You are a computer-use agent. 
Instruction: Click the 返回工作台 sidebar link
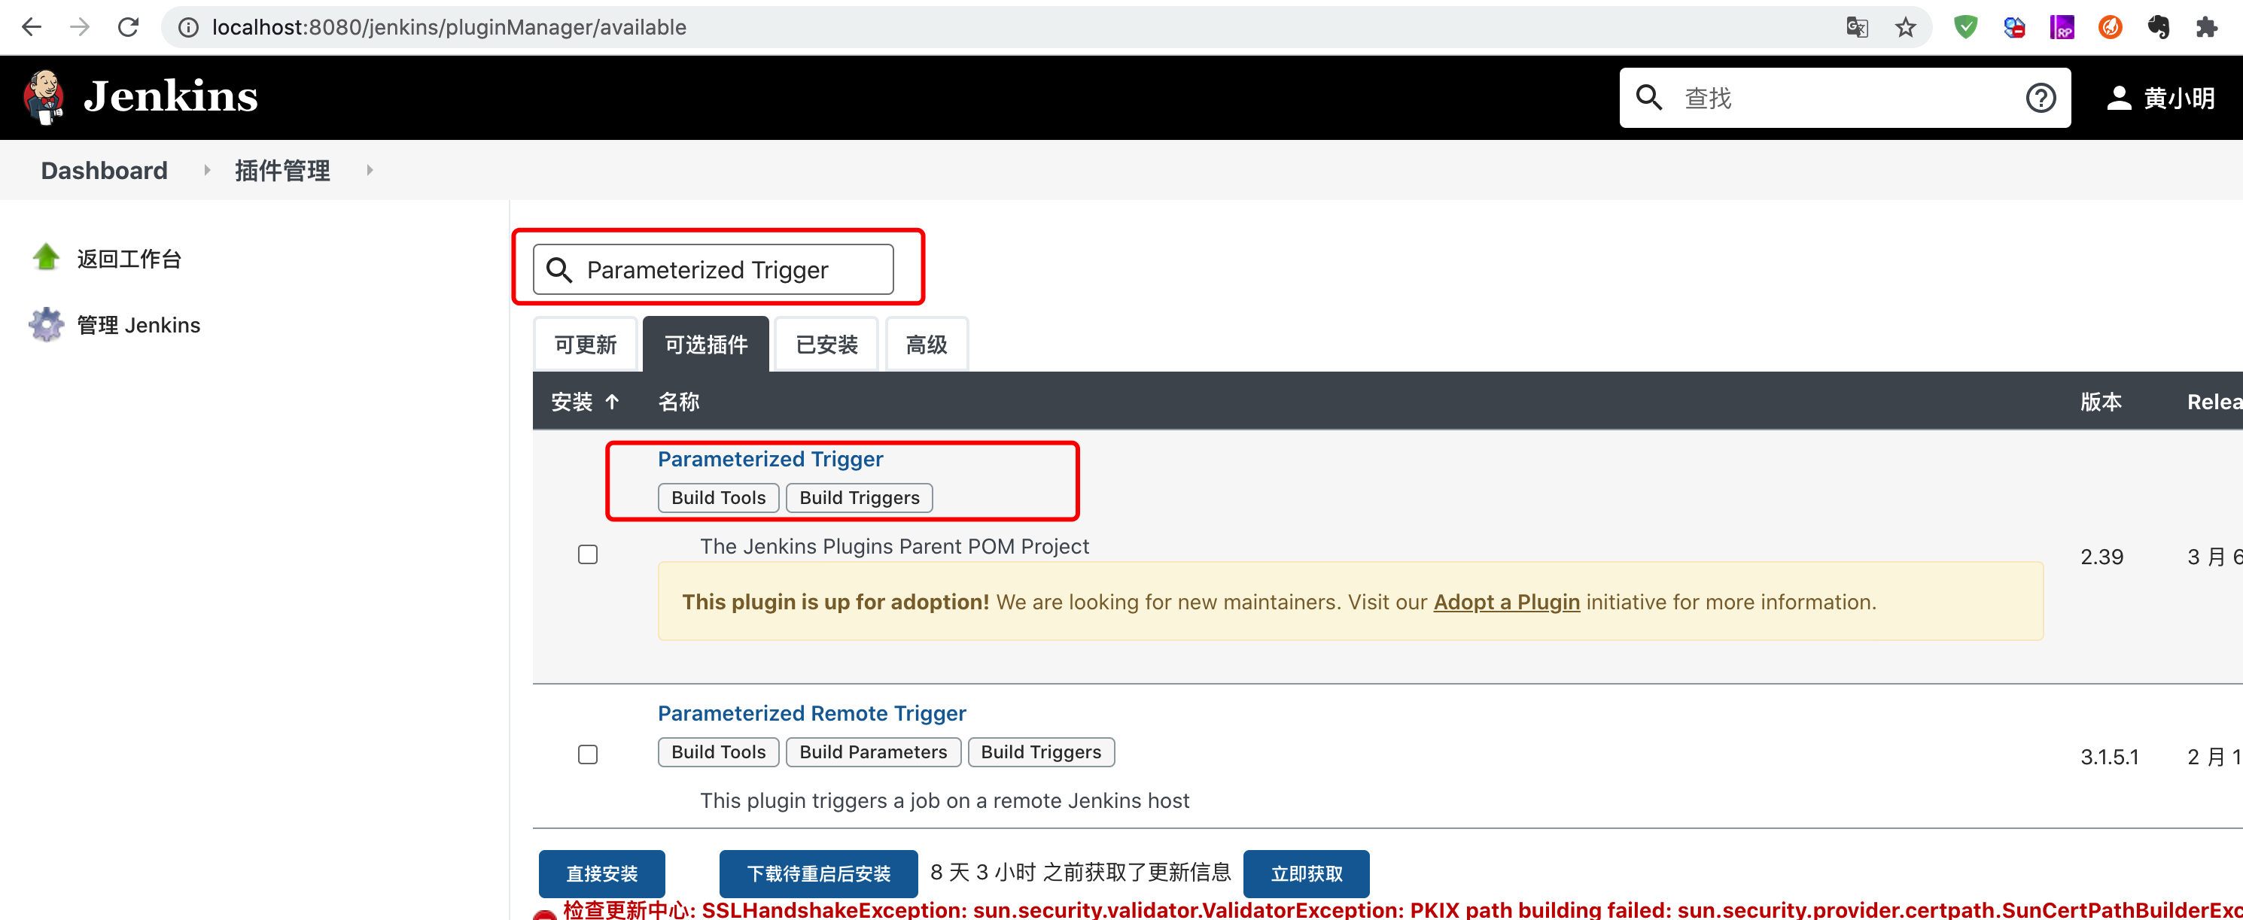[x=129, y=259]
